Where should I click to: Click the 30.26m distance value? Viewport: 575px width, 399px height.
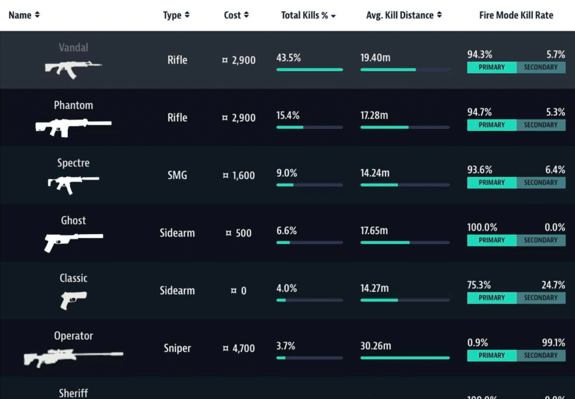click(376, 346)
